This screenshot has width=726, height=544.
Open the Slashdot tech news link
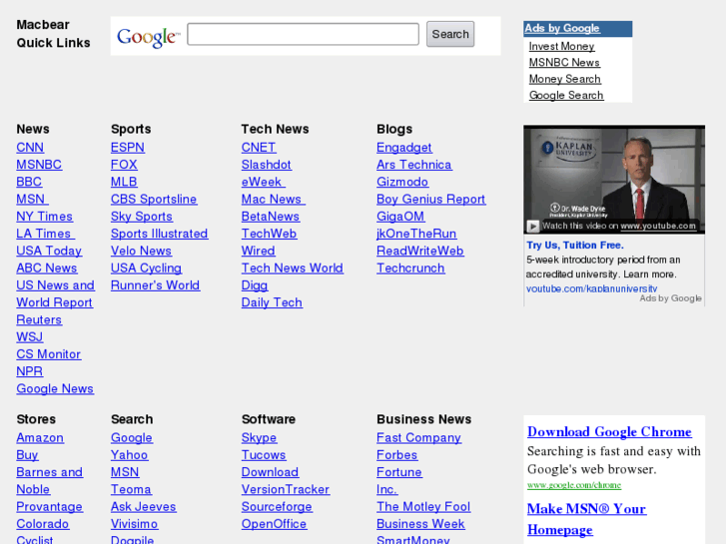coord(266,165)
